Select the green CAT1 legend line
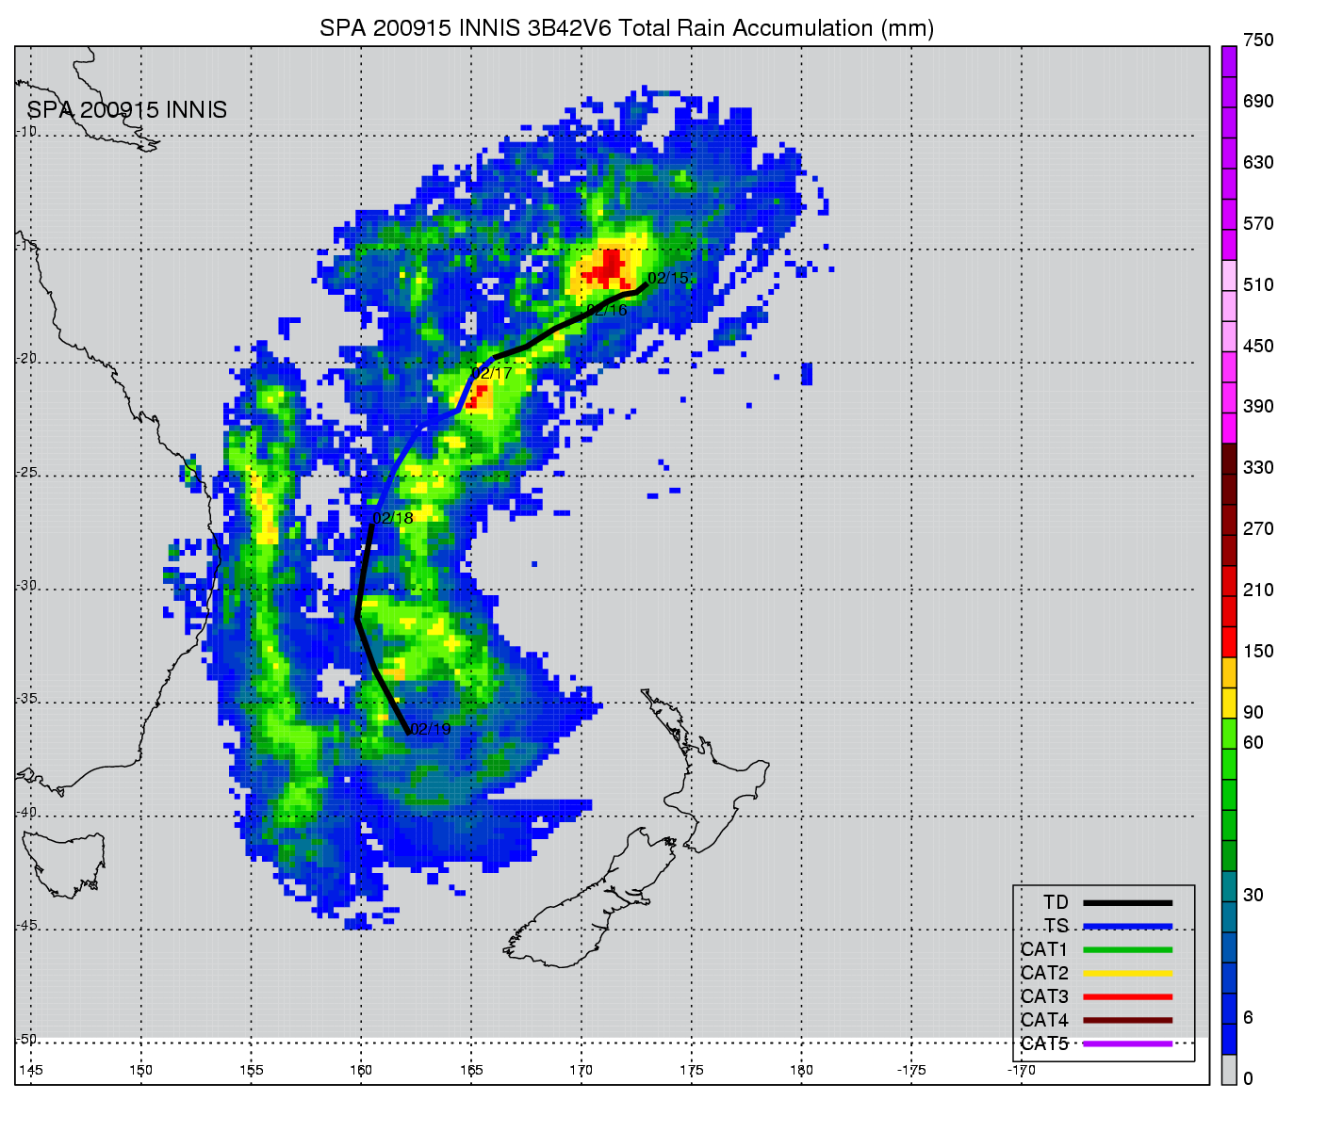Viewport: 1343px width, 1132px height. pyautogui.click(x=1127, y=950)
